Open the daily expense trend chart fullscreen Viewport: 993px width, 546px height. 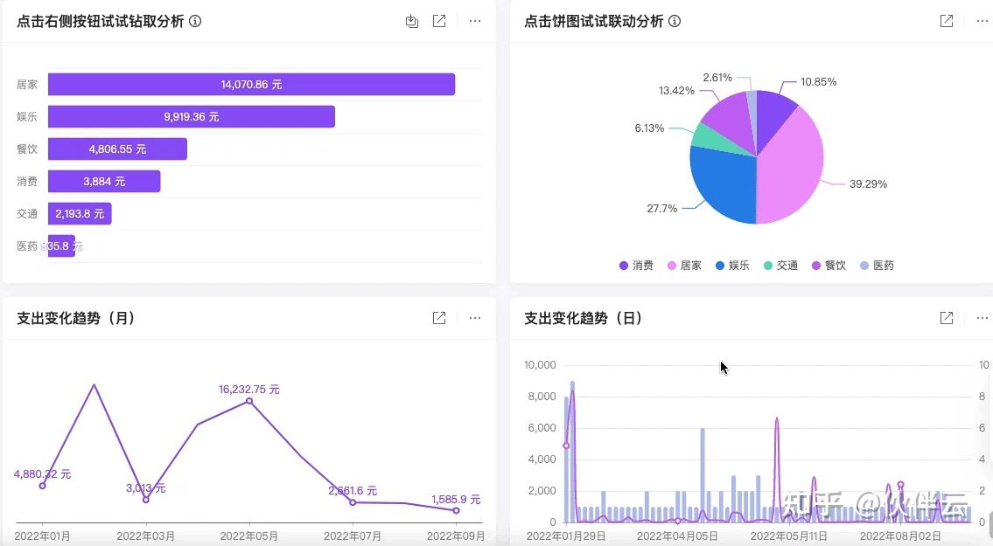[x=946, y=318]
